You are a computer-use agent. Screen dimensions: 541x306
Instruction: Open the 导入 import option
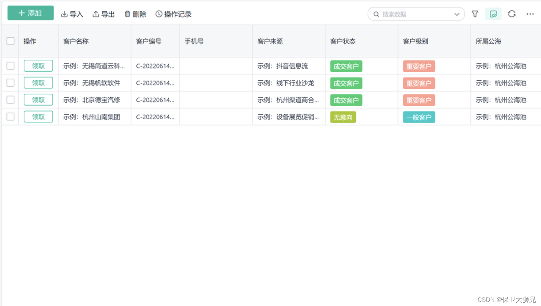tap(72, 14)
